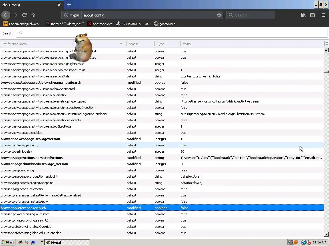Sort by the Status column header
The height and width of the screenshot is (246, 329).
pyautogui.click(x=140, y=44)
